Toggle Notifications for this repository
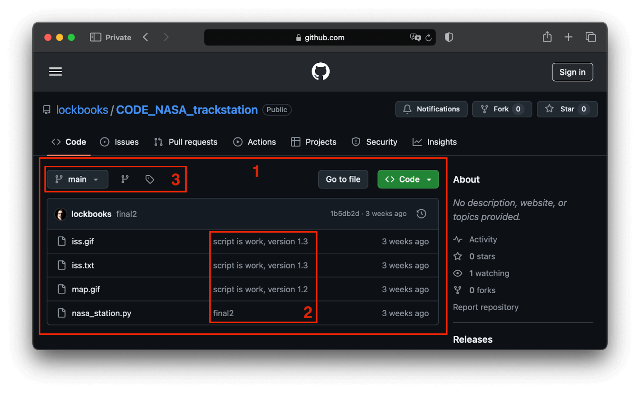640x393 pixels. pyautogui.click(x=431, y=109)
